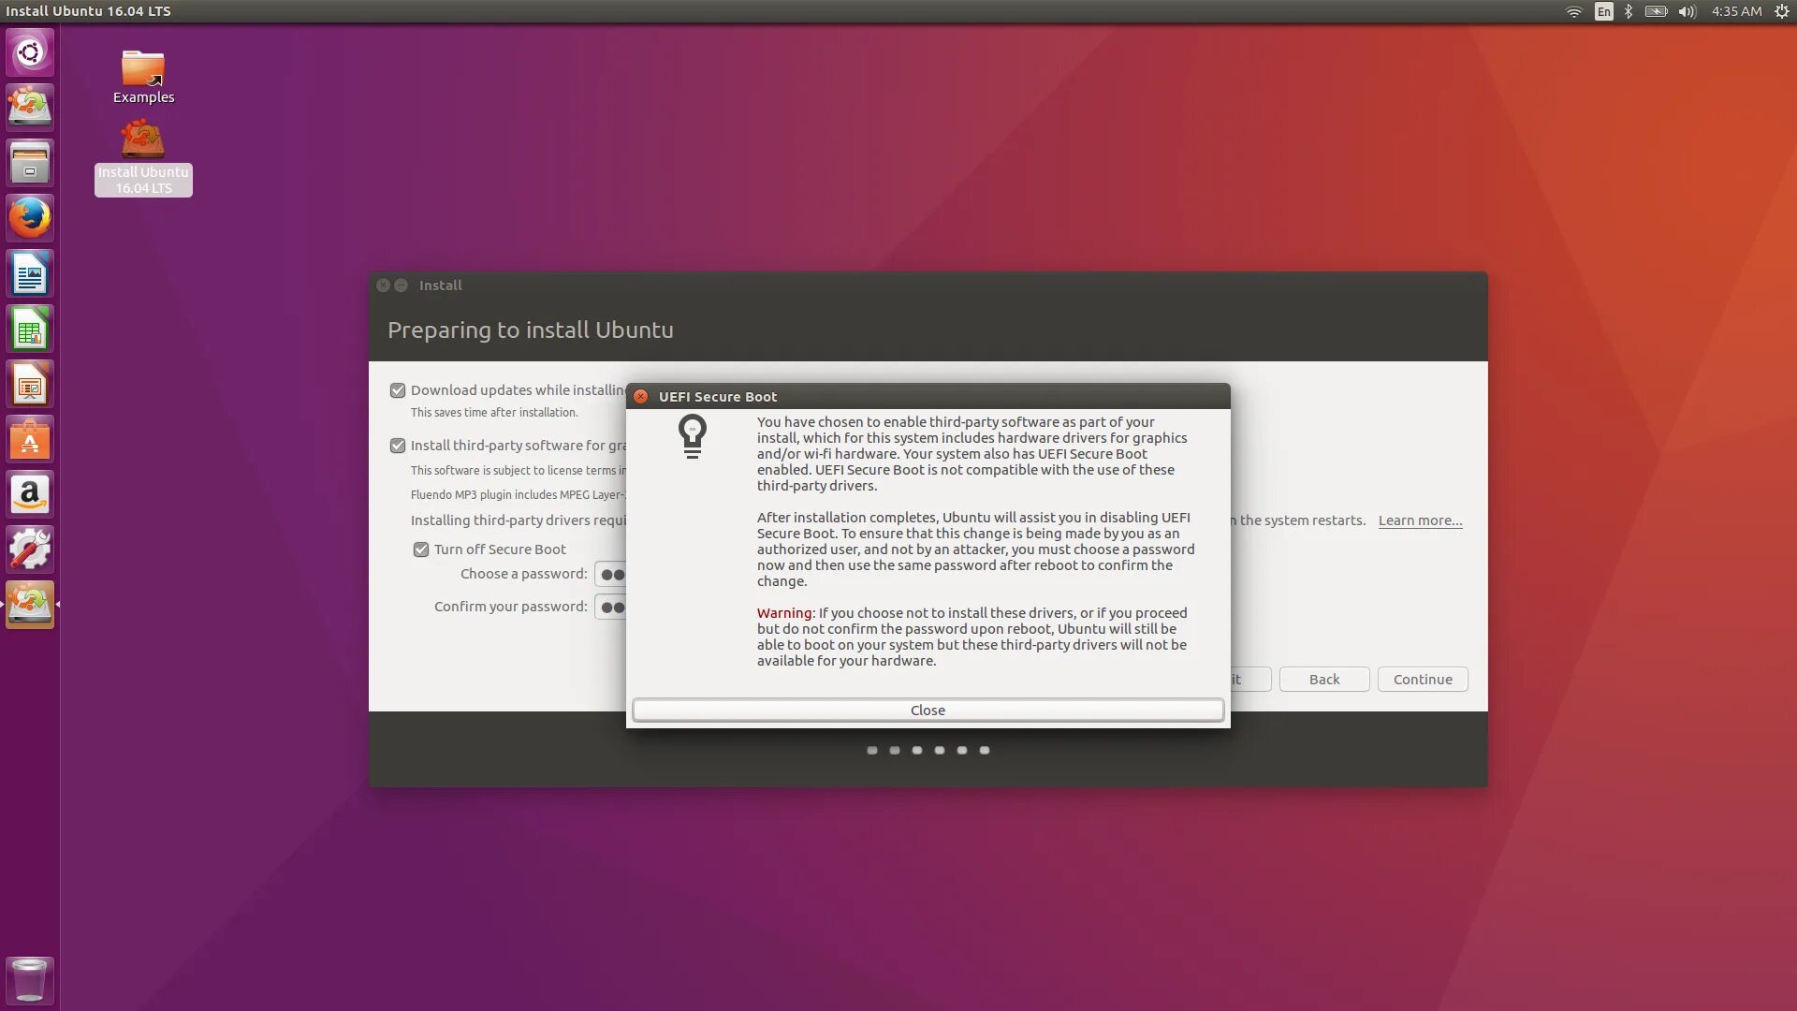The width and height of the screenshot is (1797, 1011).
Task: Click the Install window minimize button
Action: click(x=401, y=286)
